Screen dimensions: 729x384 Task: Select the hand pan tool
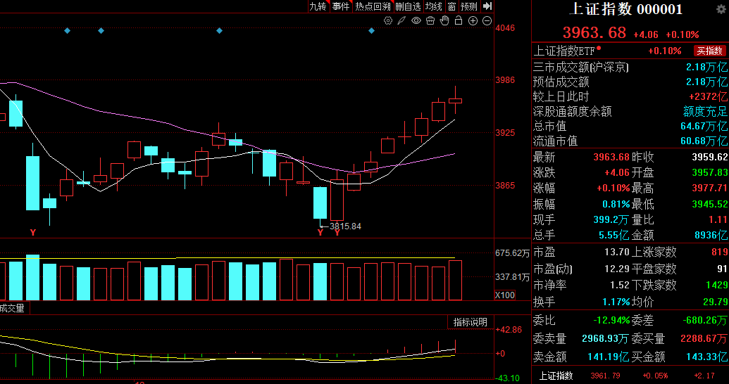[444, 21]
